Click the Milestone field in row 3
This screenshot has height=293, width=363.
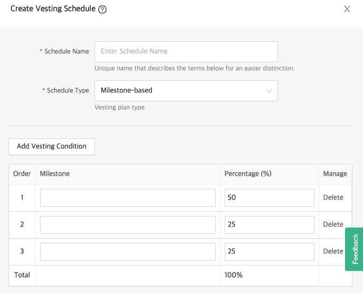[128, 252]
